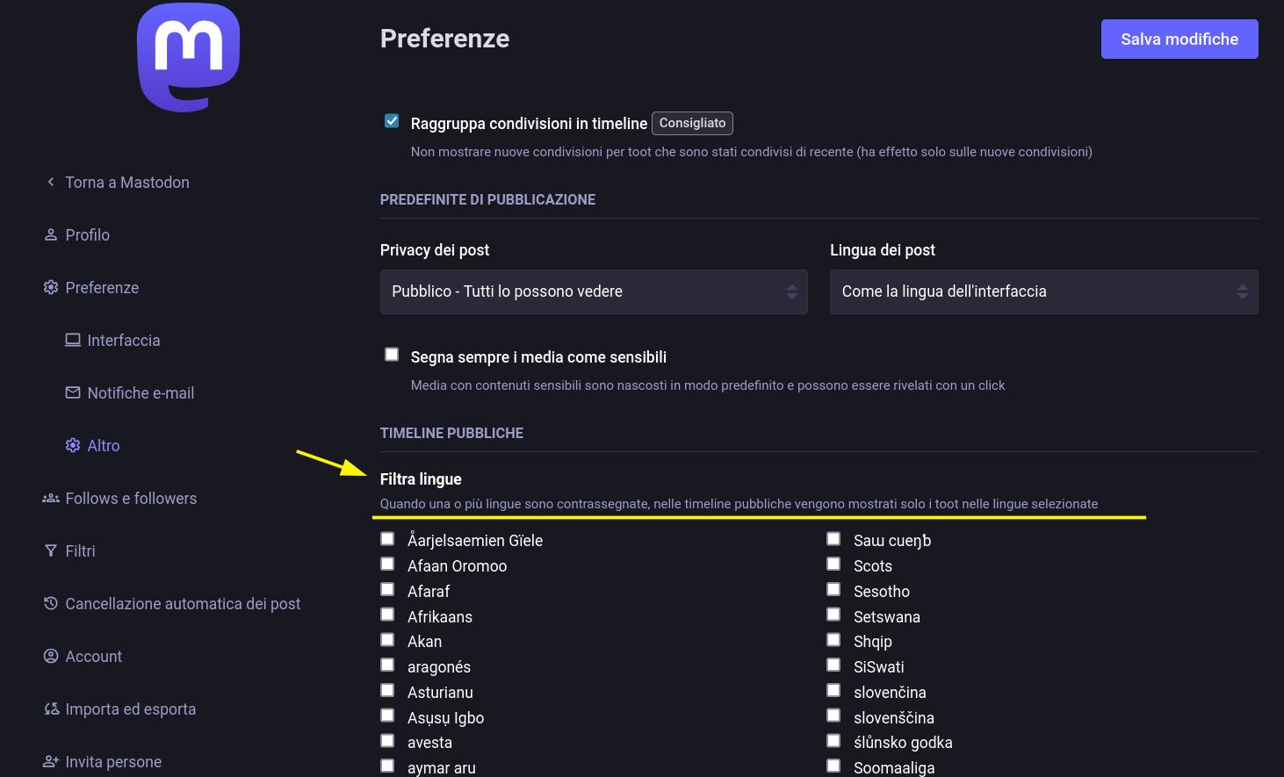Click the Notifiche e-mail envelope icon
The width and height of the screenshot is (1284, 777).
pyautogui.click(x=73, y=392)
